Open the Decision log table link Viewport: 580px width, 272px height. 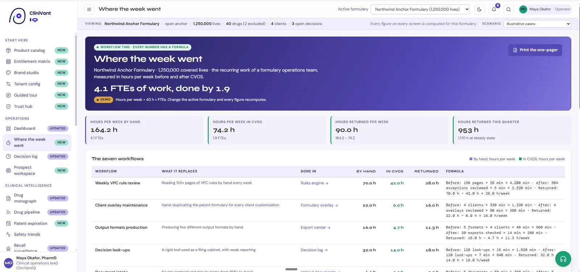[314, 250]
